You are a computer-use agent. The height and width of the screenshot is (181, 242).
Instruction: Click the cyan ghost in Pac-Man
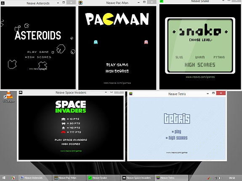tap(96, 42)
